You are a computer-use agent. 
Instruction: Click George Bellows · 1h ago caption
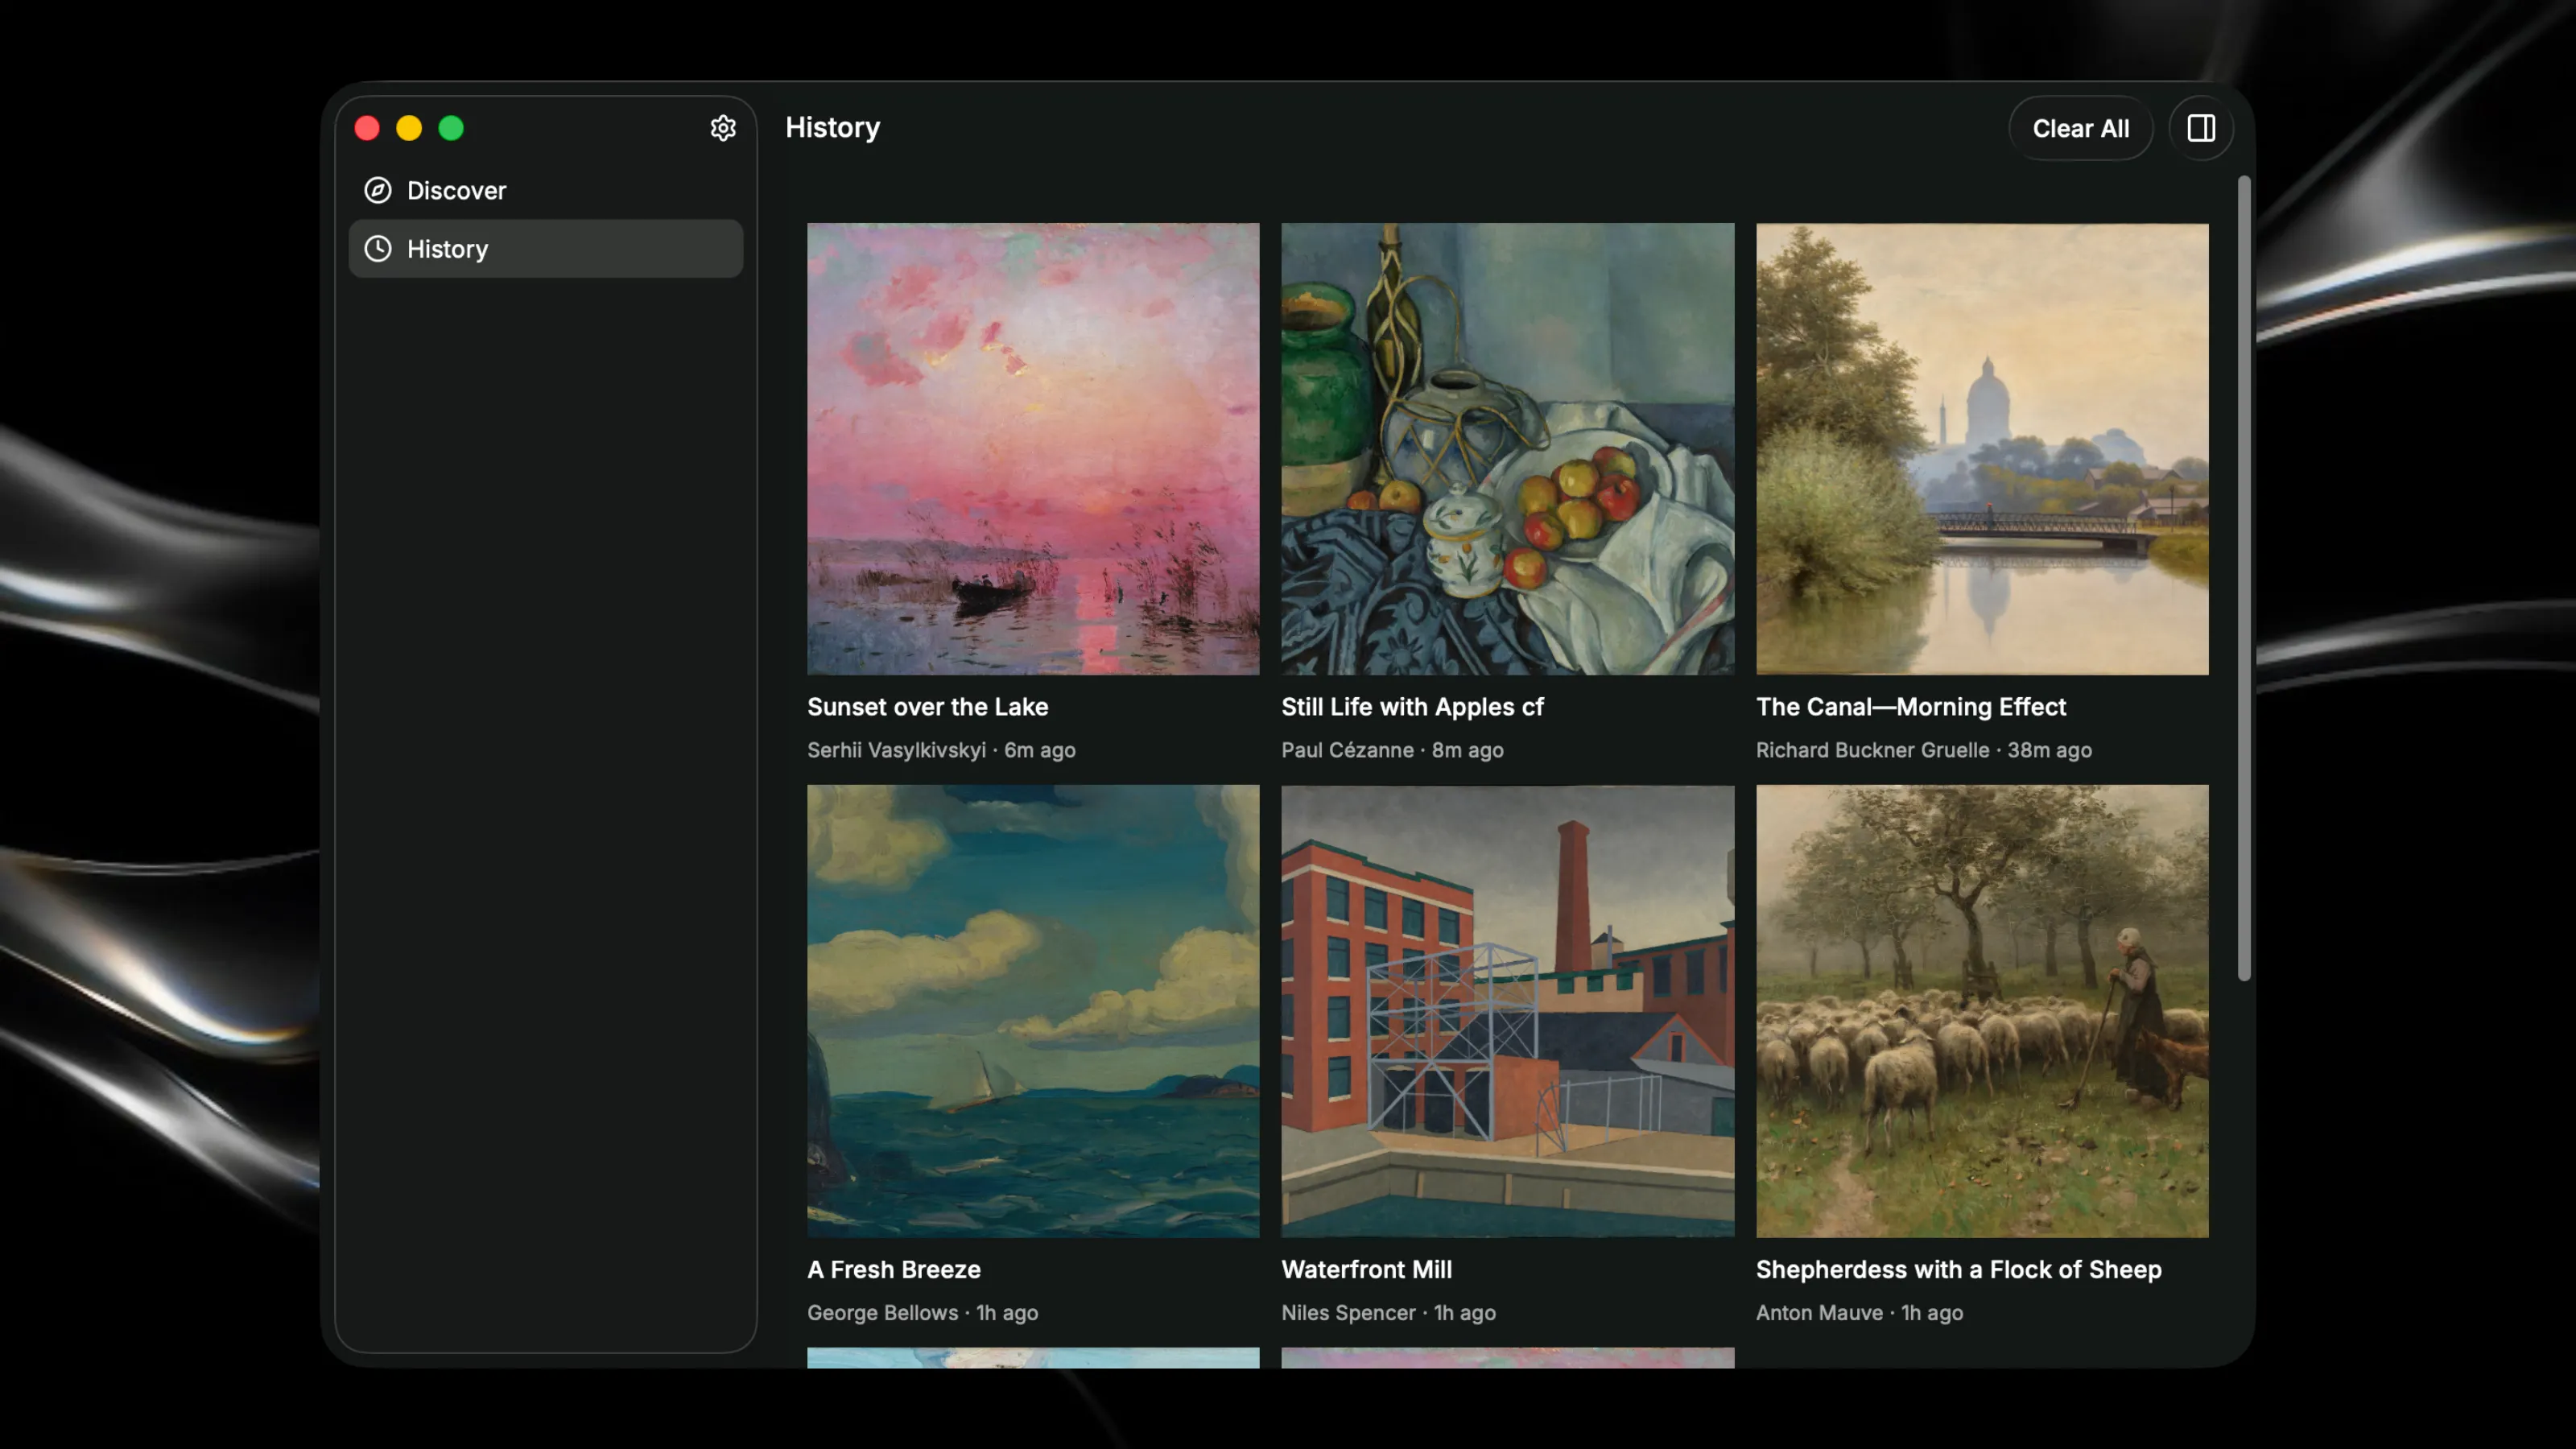click(923, 1313)
